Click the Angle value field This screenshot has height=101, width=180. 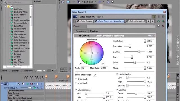click(84, 68)
